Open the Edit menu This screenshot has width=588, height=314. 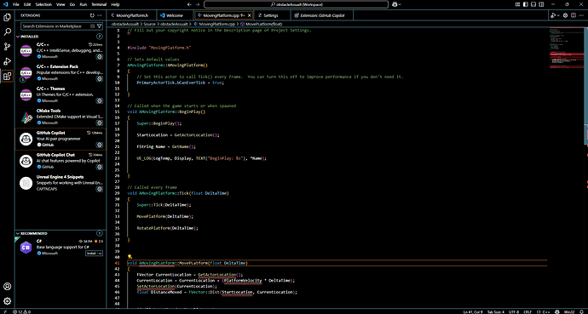click(27, 4)
